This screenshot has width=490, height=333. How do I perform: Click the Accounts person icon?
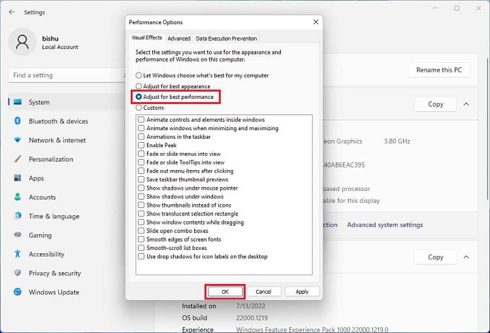click(18, 197)
